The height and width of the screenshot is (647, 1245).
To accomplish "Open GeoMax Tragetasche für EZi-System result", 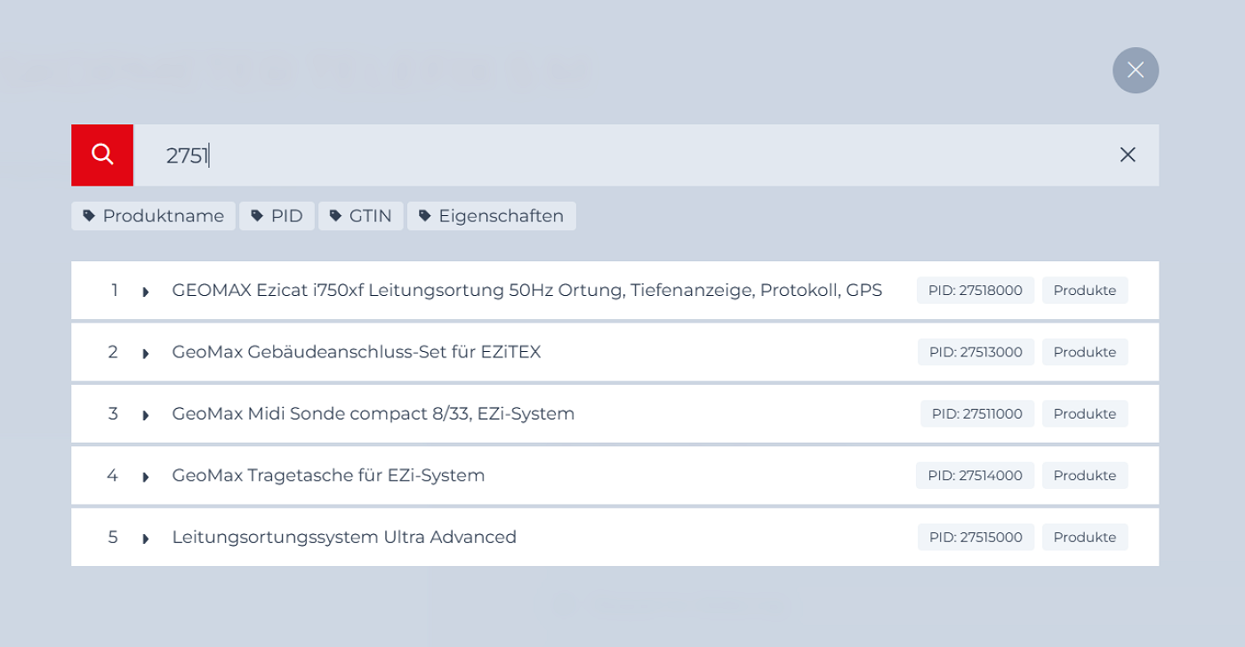I will click(328, 475).
